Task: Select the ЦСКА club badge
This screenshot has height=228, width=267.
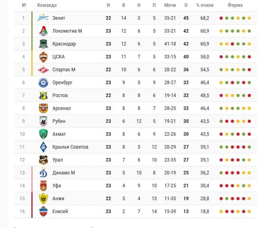Action: (43, 57)
